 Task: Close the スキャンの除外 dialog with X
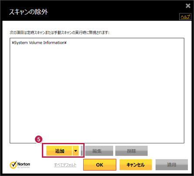(x=188, y=6)
